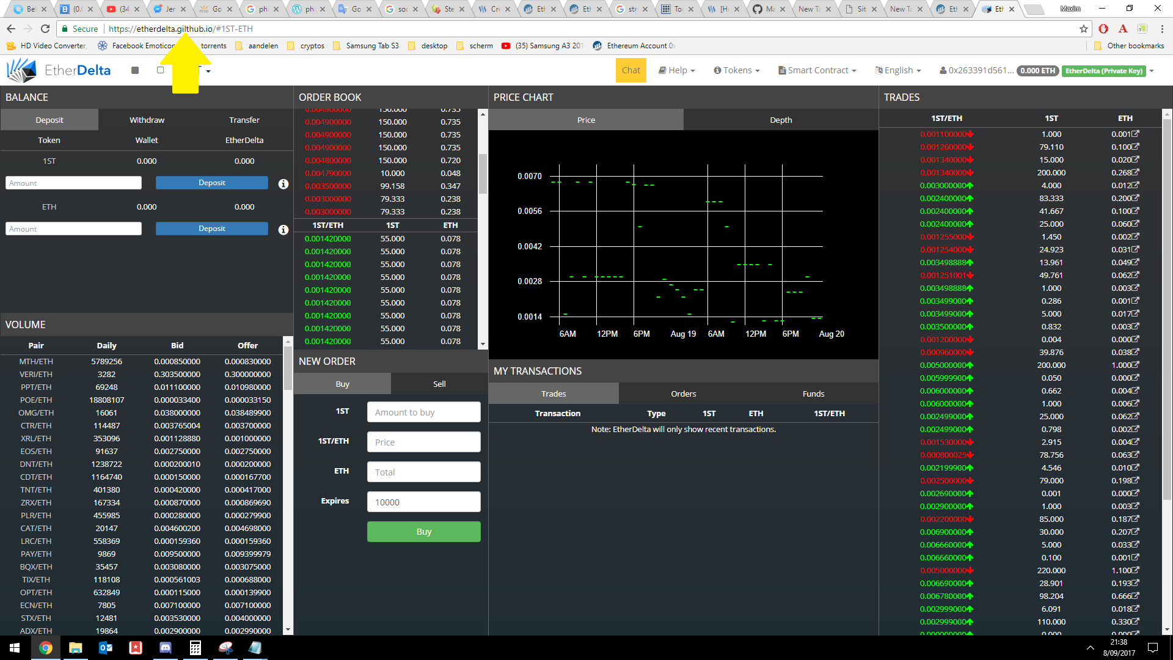This screenshot has width=1173, height=660.
Task: Select the Price chart tab
Action: point(586,120)
